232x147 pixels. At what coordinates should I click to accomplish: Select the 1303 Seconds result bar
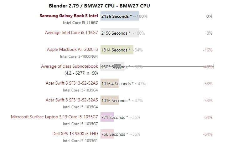pos(112,67)
